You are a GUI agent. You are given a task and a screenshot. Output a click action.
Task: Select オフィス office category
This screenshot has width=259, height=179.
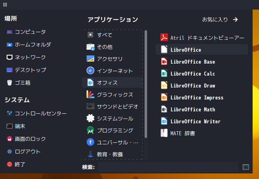112,82
